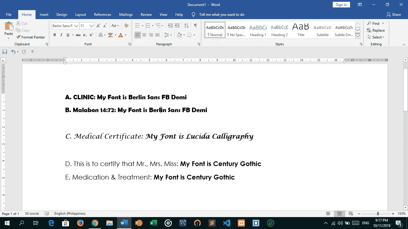Click the zoom slider handle
Image resolution: width=408 pixels, height=229 pixels.
click(x=378, y=214)
